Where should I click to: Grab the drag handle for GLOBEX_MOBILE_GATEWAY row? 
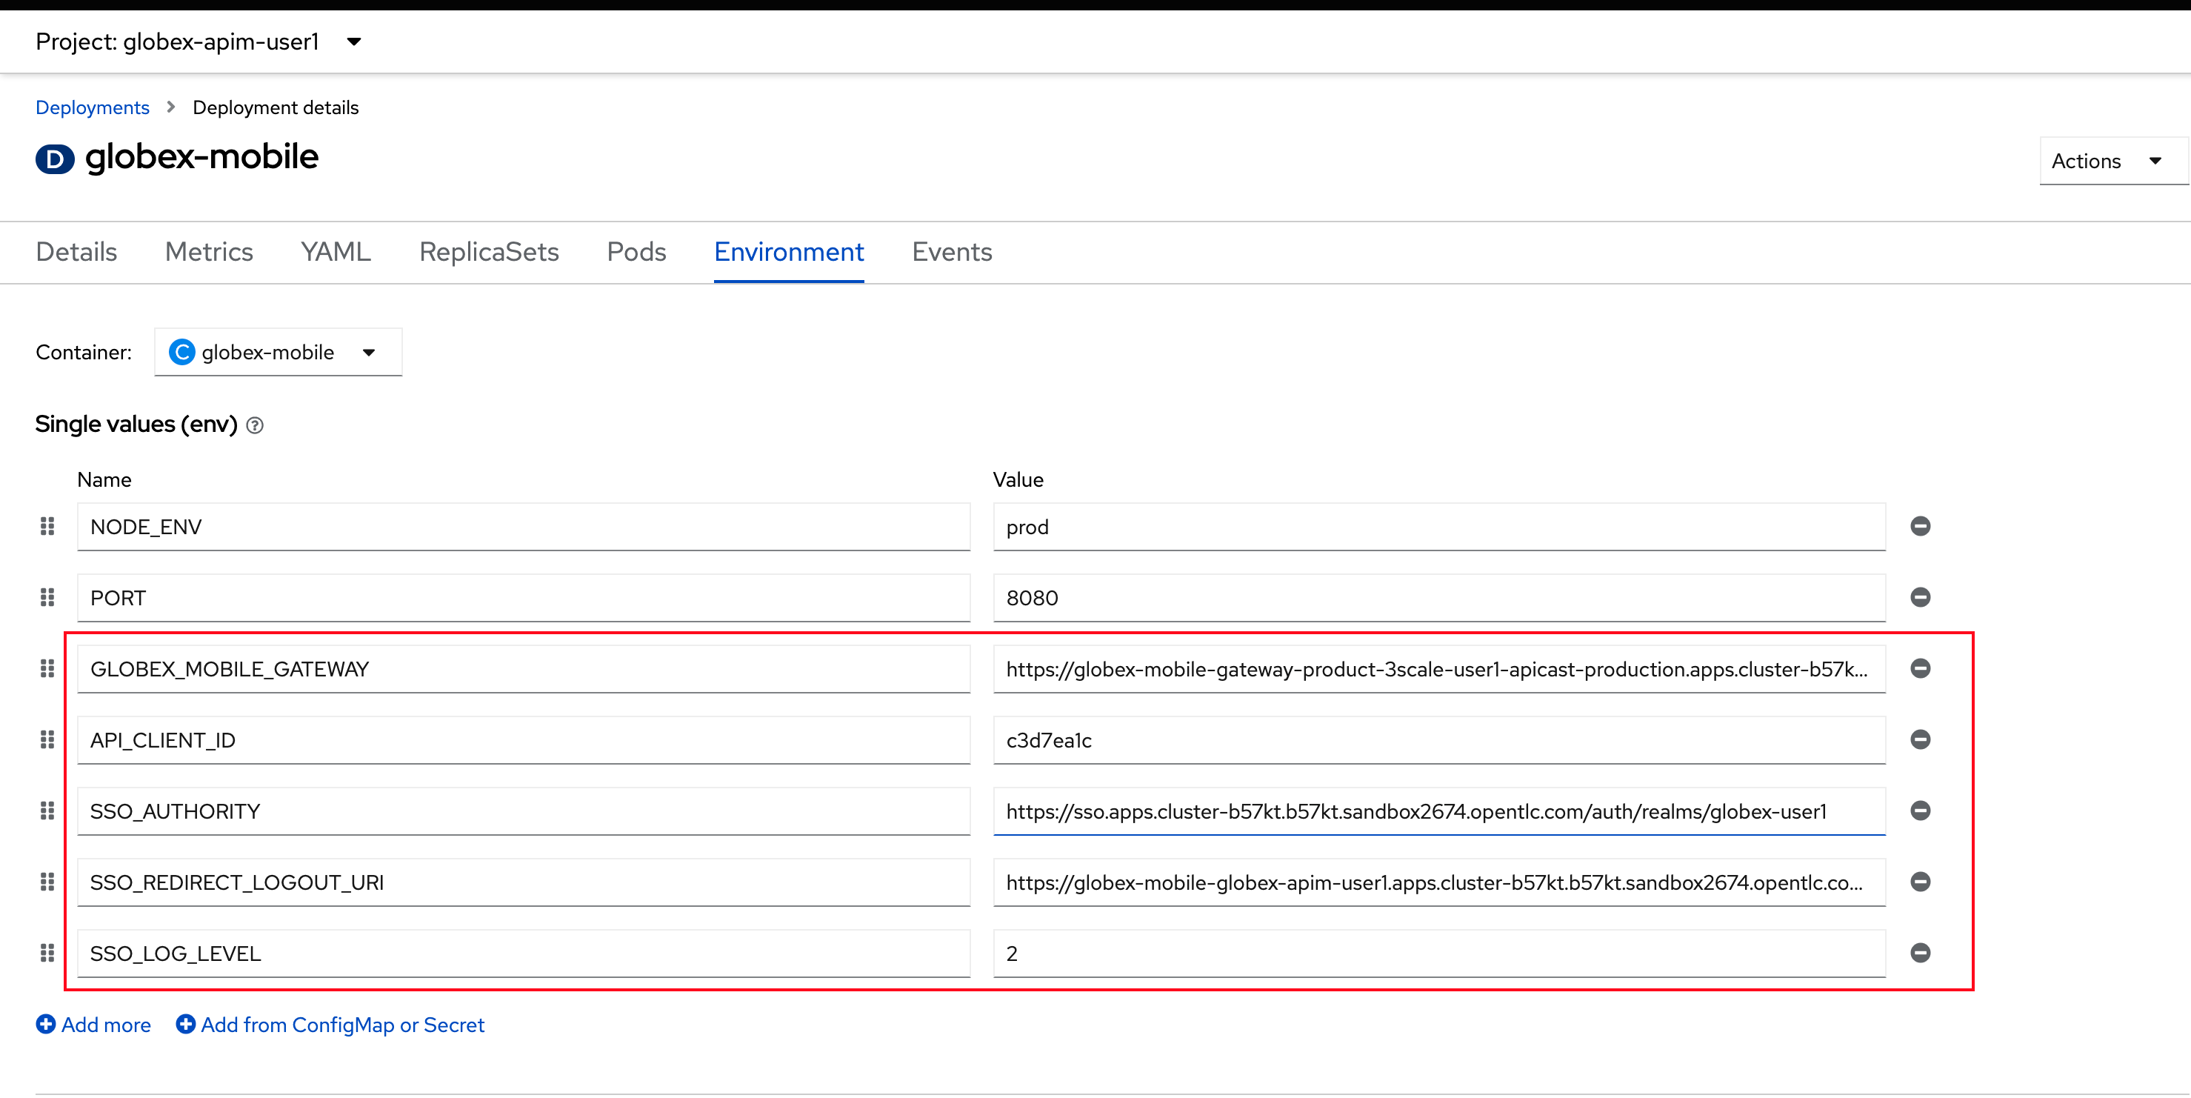tap(47, 668)
